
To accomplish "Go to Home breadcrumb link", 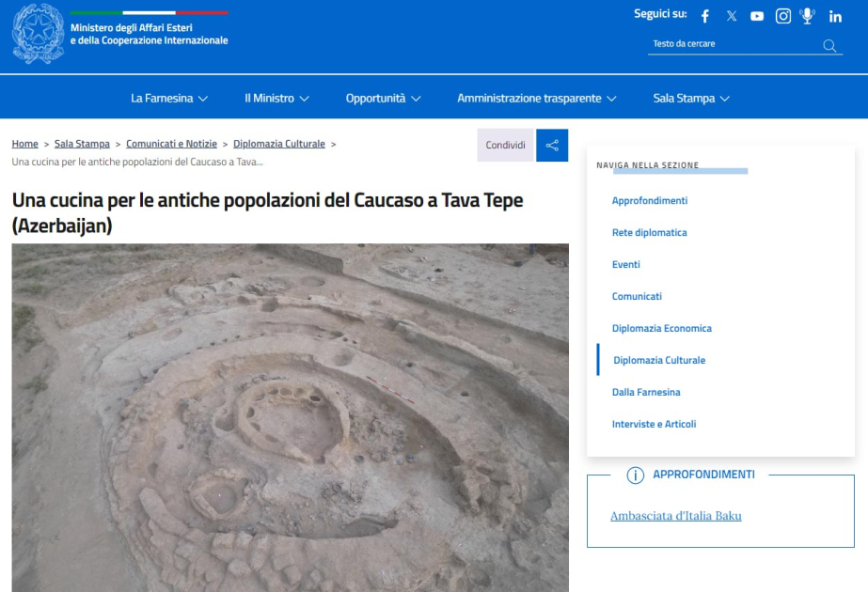I will (24, 144).
